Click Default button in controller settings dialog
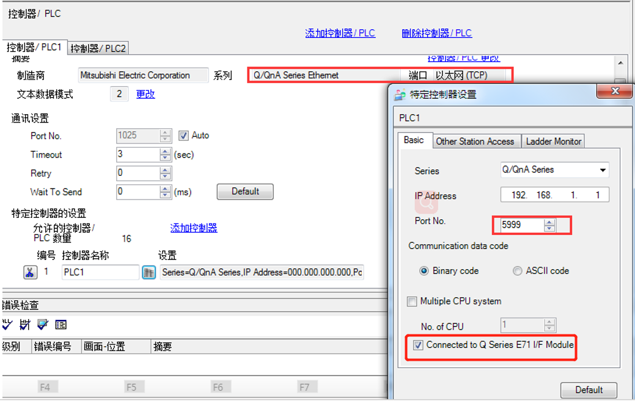 (x=589, y=390)
